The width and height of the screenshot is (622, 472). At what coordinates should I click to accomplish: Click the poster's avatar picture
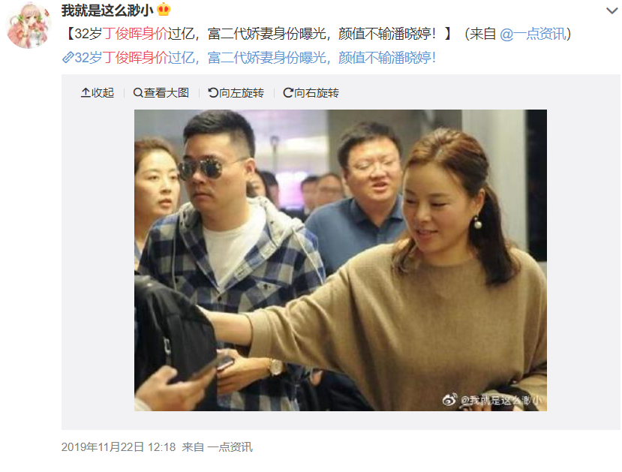pyautogui.click(x=29, y=26)
